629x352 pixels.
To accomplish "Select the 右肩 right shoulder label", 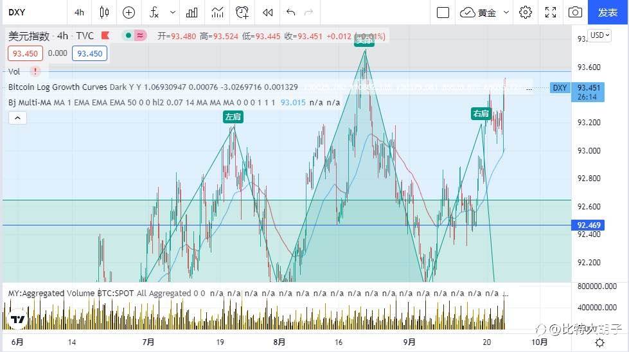I will (x=481, y=114).
